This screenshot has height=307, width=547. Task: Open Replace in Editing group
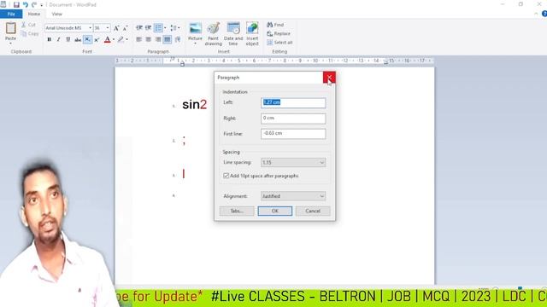[279, 33]
